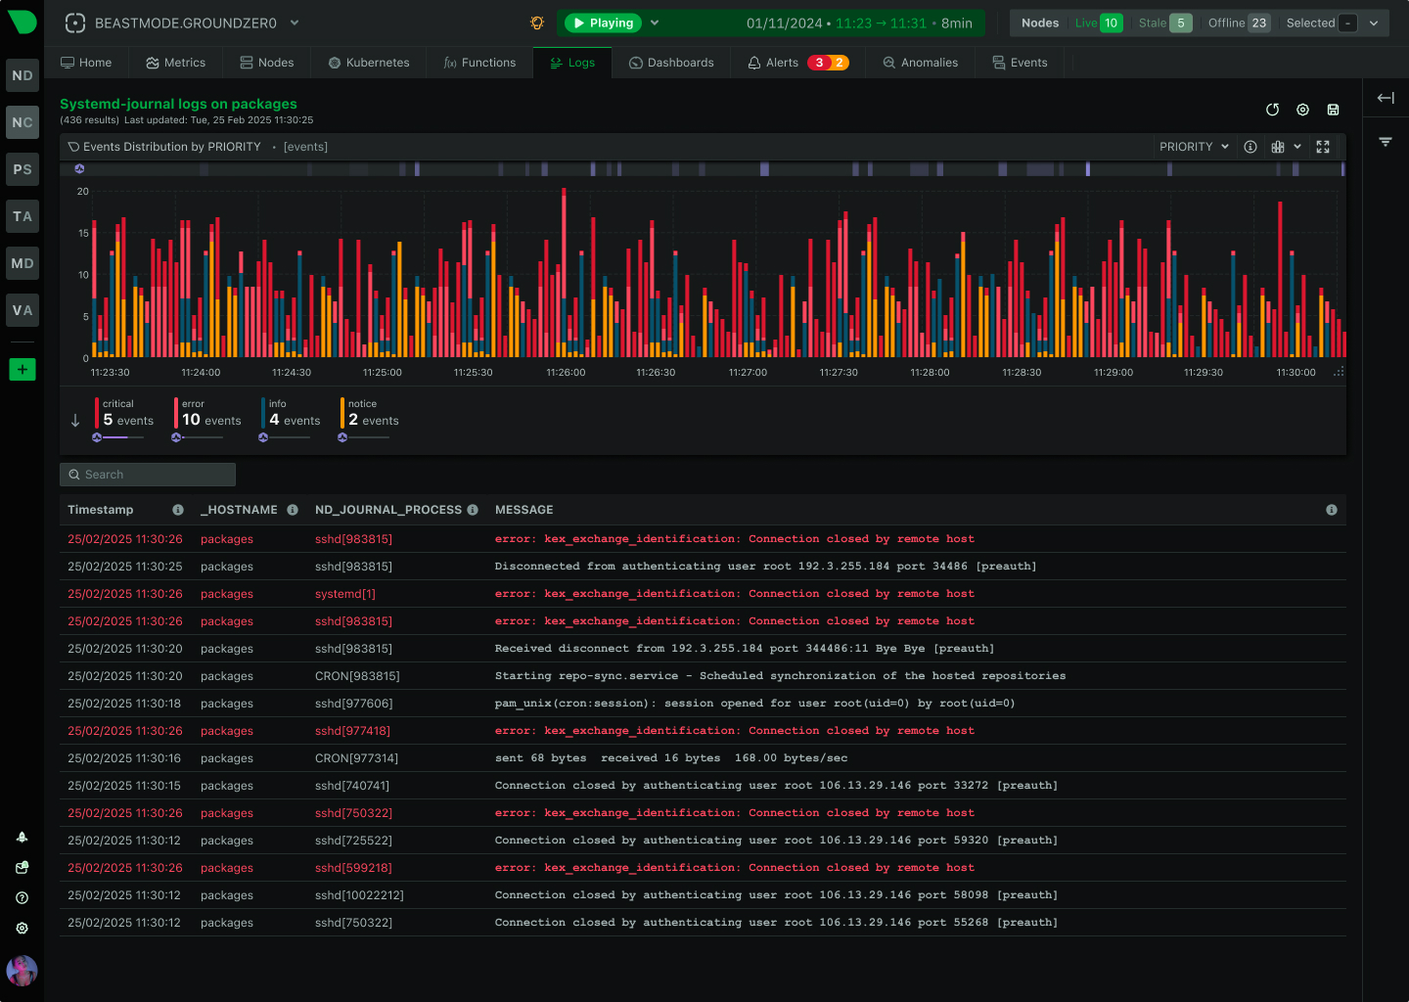Image resolution: width=1409 pixels, height=1002 pixels.
Task: Toggle the error events legend item
Action: [x=207, y=413]
